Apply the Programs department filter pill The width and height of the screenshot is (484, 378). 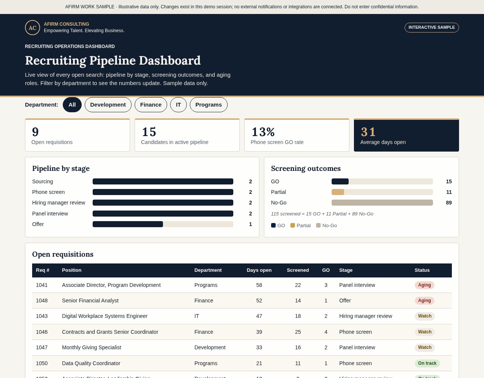209,105
